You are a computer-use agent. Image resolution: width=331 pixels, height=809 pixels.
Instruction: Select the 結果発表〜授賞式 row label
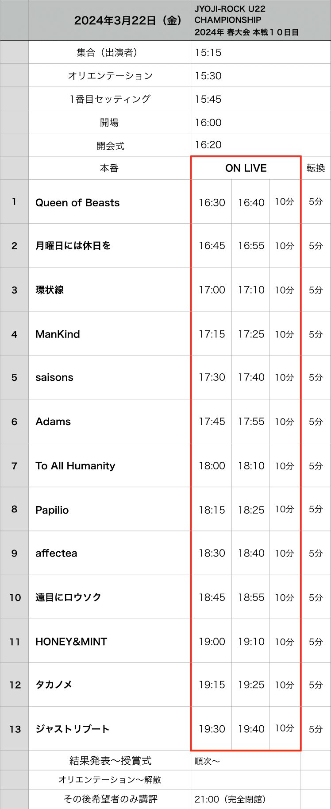[x=110, y=761]
